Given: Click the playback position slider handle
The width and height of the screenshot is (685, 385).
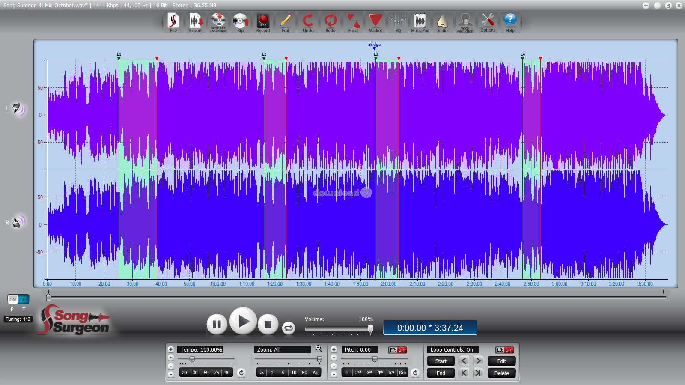Looking at the screenshot, I should [48, 296].
